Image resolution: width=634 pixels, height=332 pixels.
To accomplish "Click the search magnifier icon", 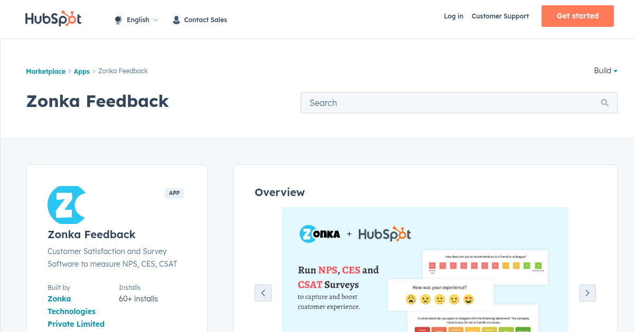I will point(605,103).
